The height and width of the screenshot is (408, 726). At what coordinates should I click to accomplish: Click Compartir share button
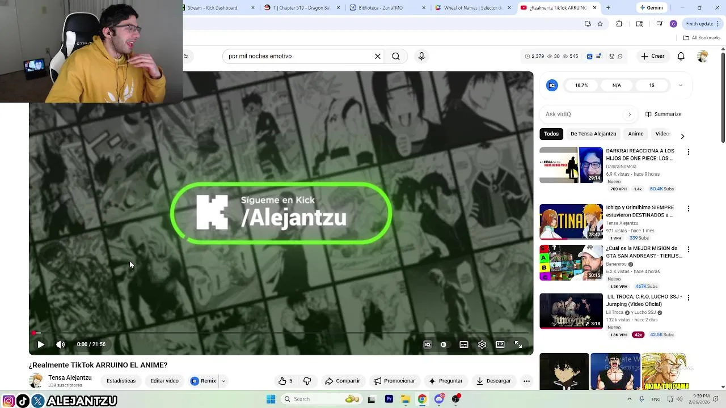coord(342,381)
